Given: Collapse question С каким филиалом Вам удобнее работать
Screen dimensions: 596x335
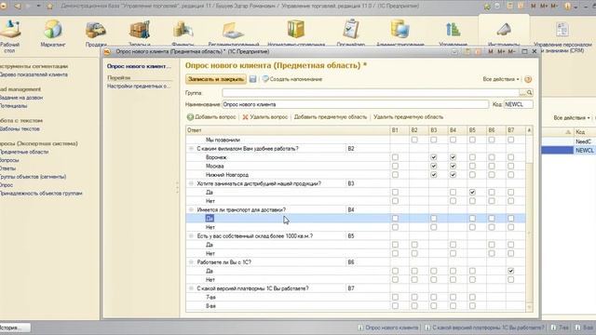Looking at the screenshot, I should tap(191, 149).
